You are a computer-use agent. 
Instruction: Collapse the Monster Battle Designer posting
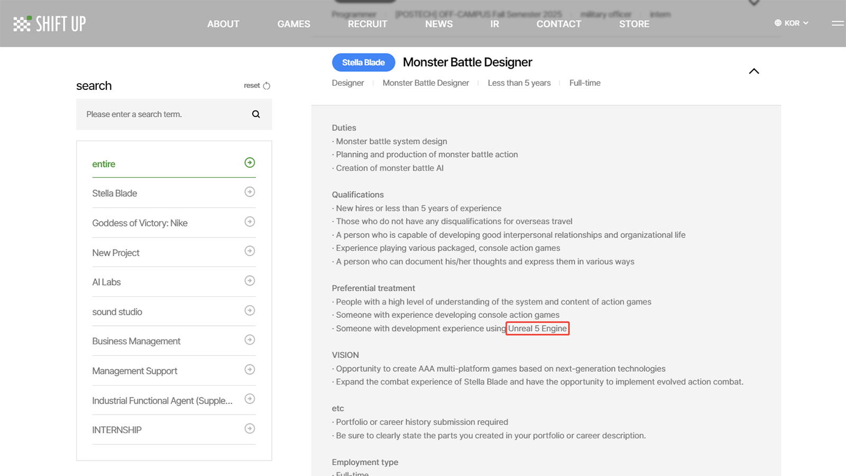[x=754, y=71]
